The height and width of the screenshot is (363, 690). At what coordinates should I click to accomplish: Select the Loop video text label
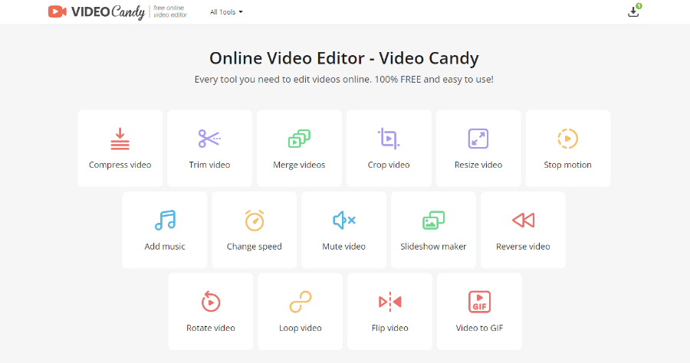300,328
